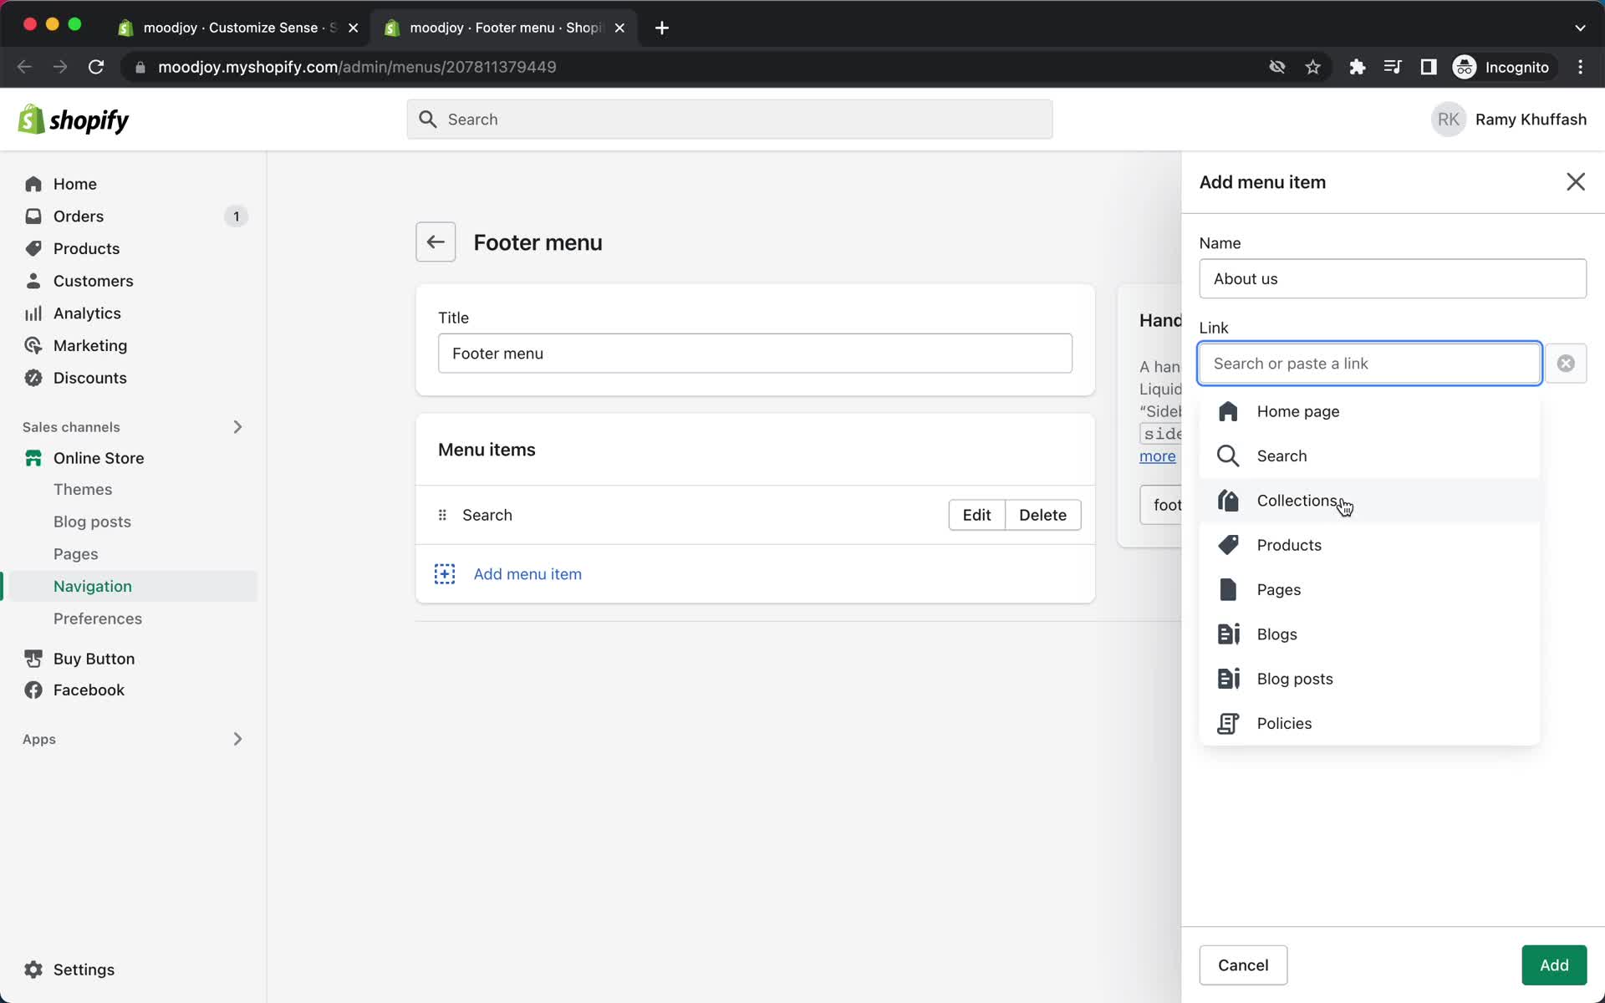Image resolution: width=1605 pixels, height=1003 pixels.
Task: Select the Policies icon in link dropdown
Action: [x=1227, y=722]
